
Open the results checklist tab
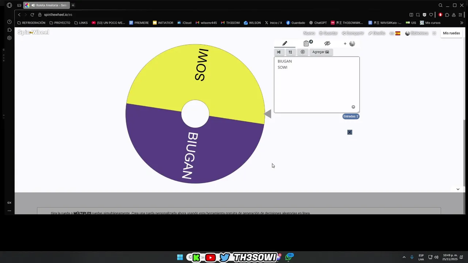[x=306, y=43]
